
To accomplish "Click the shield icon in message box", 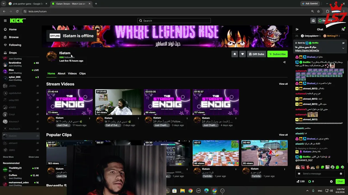I will point(299,174).
